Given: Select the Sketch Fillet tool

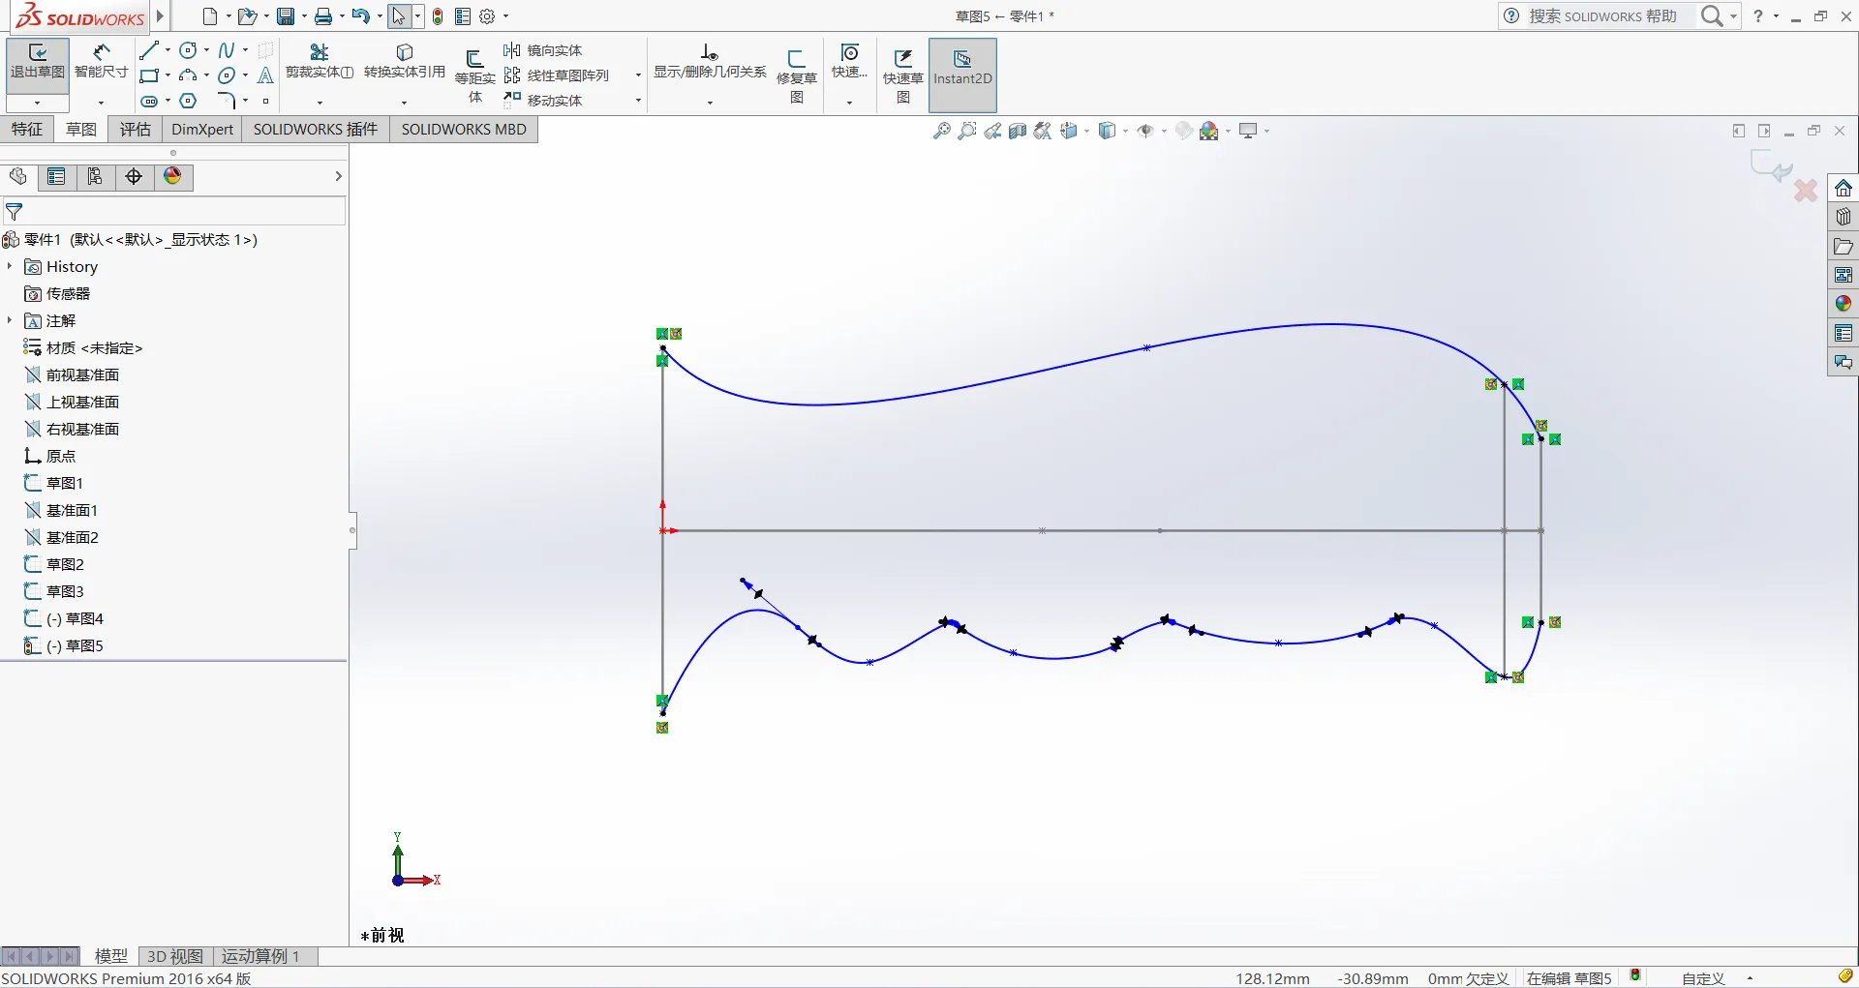Looking at the screenshot, I should [227, 101].
